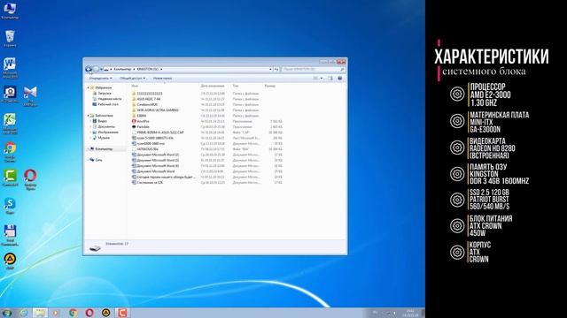Screen dimensions: 567x318
Task: Click the Explorer forward arrow button
Action: (96, 69)
